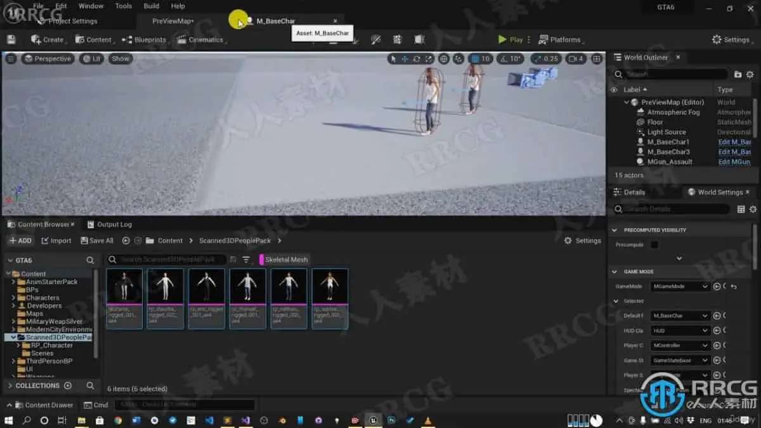761x428 pixels.
Task: Open the Window menu
Action: [91, 6]
